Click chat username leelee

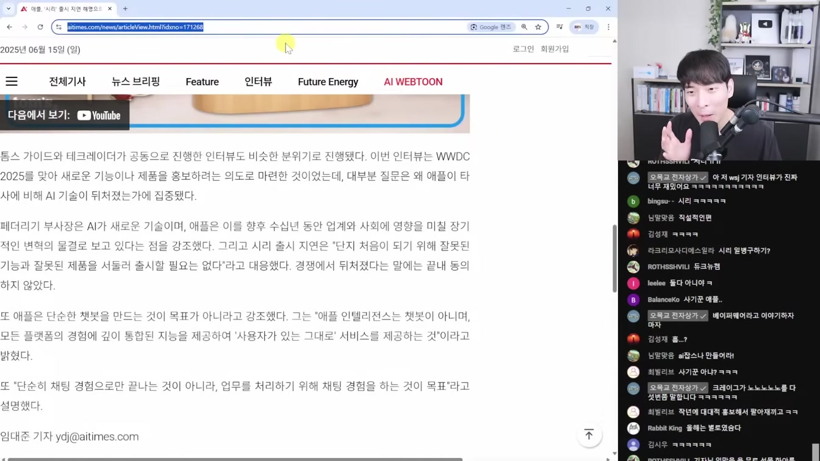coord(656,283)
